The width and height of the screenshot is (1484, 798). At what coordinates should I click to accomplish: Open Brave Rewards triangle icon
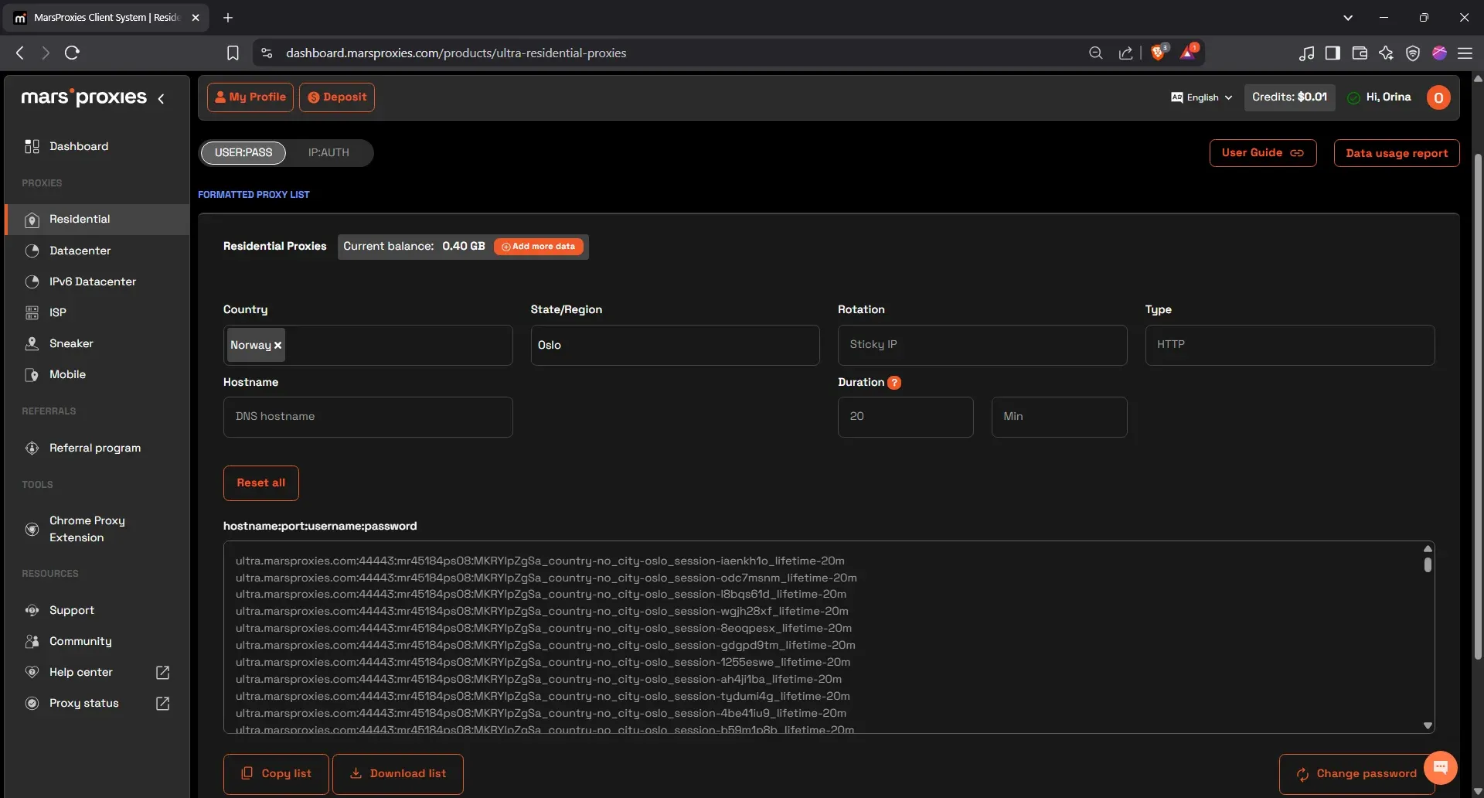1189,52
